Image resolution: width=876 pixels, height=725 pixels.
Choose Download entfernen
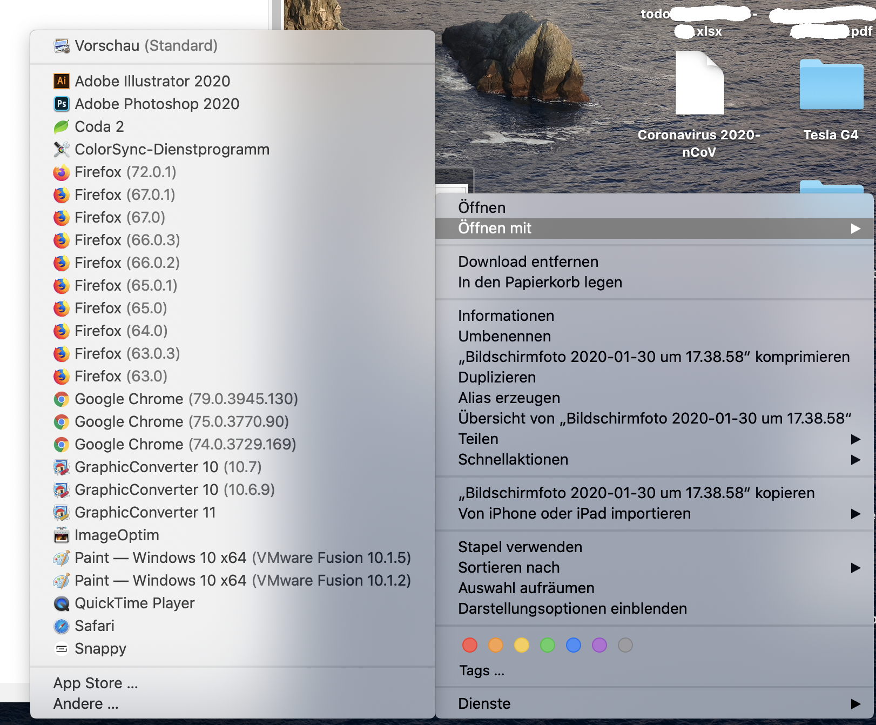pos(655,262)
